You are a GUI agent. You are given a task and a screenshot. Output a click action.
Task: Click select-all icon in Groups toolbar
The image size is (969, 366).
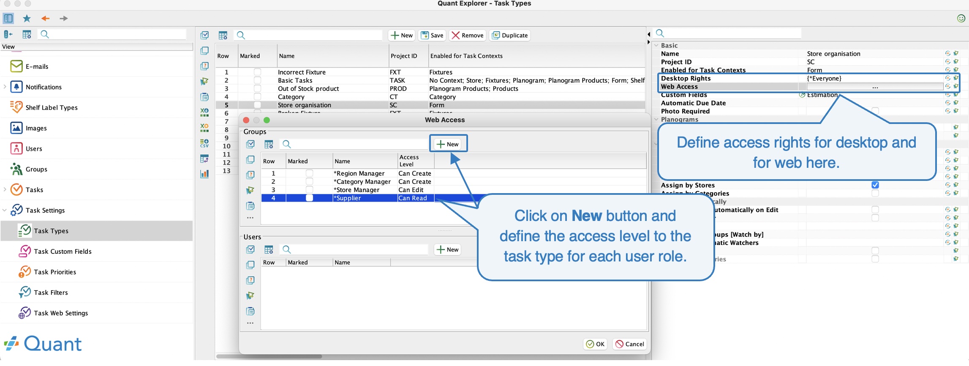coord(250,144)
